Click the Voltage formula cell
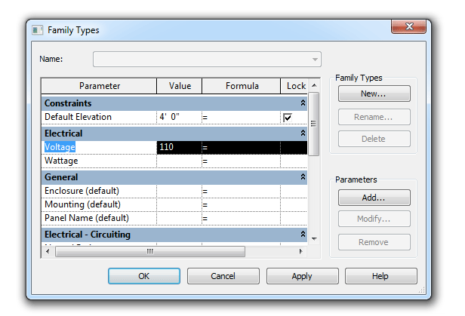The image size is (465, 316). pyautogui.click(x=241, y=147)
